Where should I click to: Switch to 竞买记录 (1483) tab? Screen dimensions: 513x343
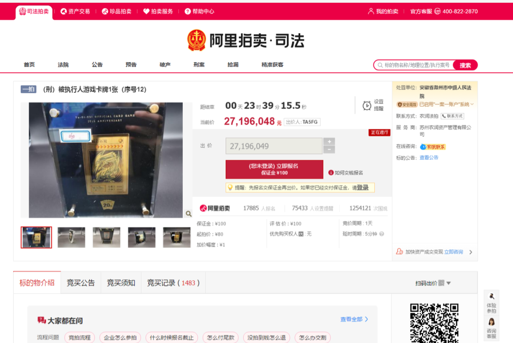pyautogui.click(x=173, y=283)
